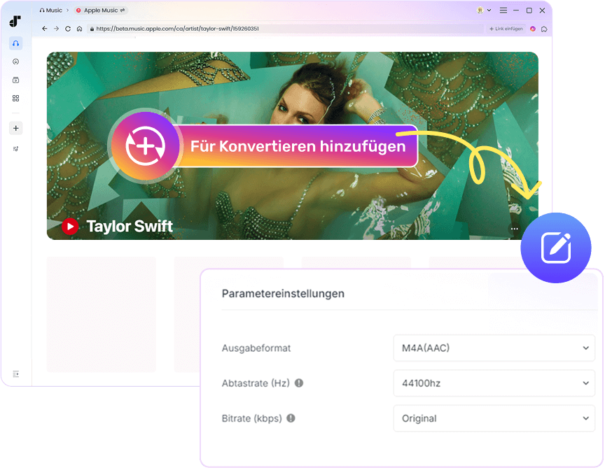Screen dimensions: 605x470
Task: Open the hamburger menu at the top right
Action: (503, 10)
